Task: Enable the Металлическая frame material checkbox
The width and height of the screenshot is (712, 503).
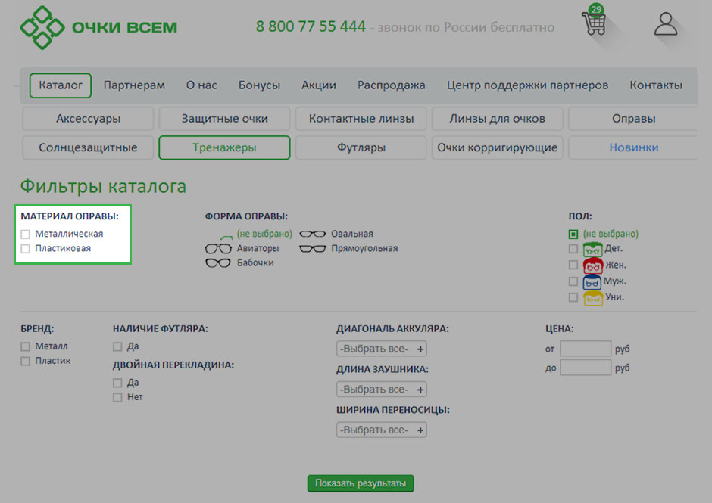Action: click(x=26, y=234)
